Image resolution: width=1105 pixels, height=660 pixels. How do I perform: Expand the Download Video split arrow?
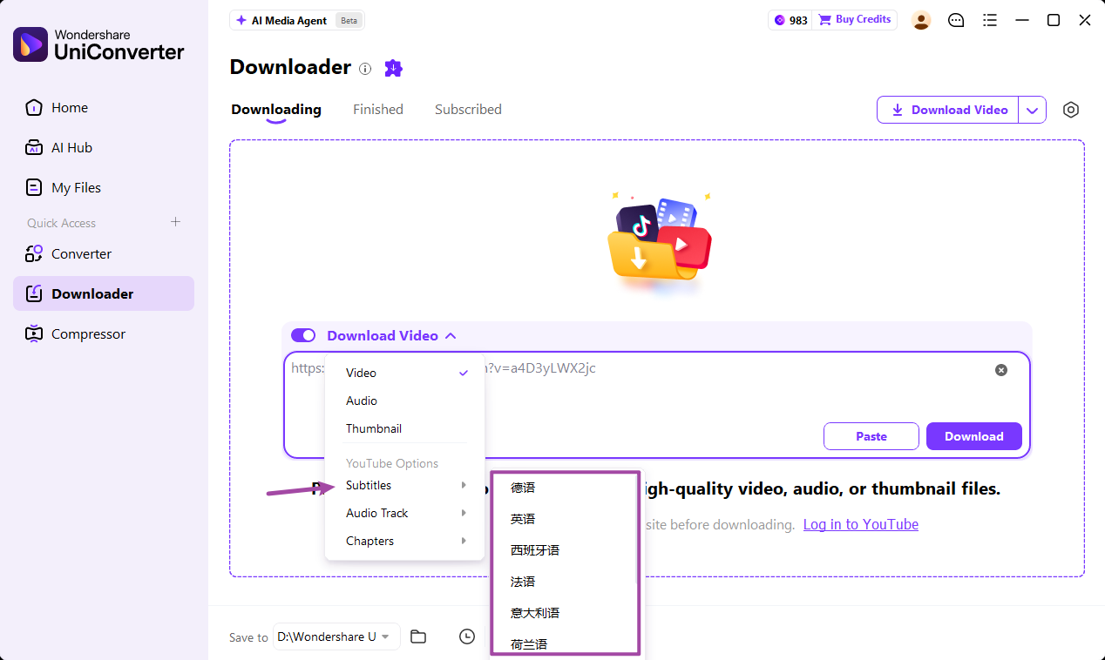pos(1033,110)
